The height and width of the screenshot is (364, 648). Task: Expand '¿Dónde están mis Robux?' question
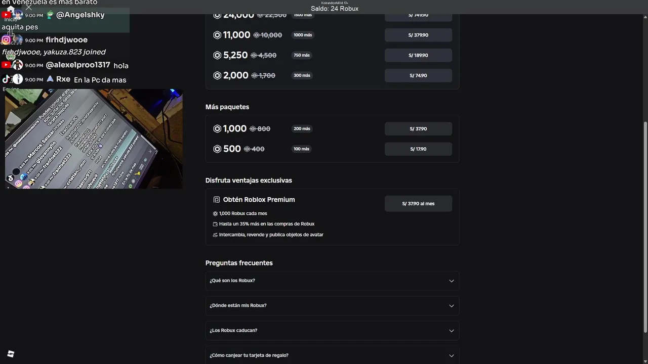(x=332, y=305)
